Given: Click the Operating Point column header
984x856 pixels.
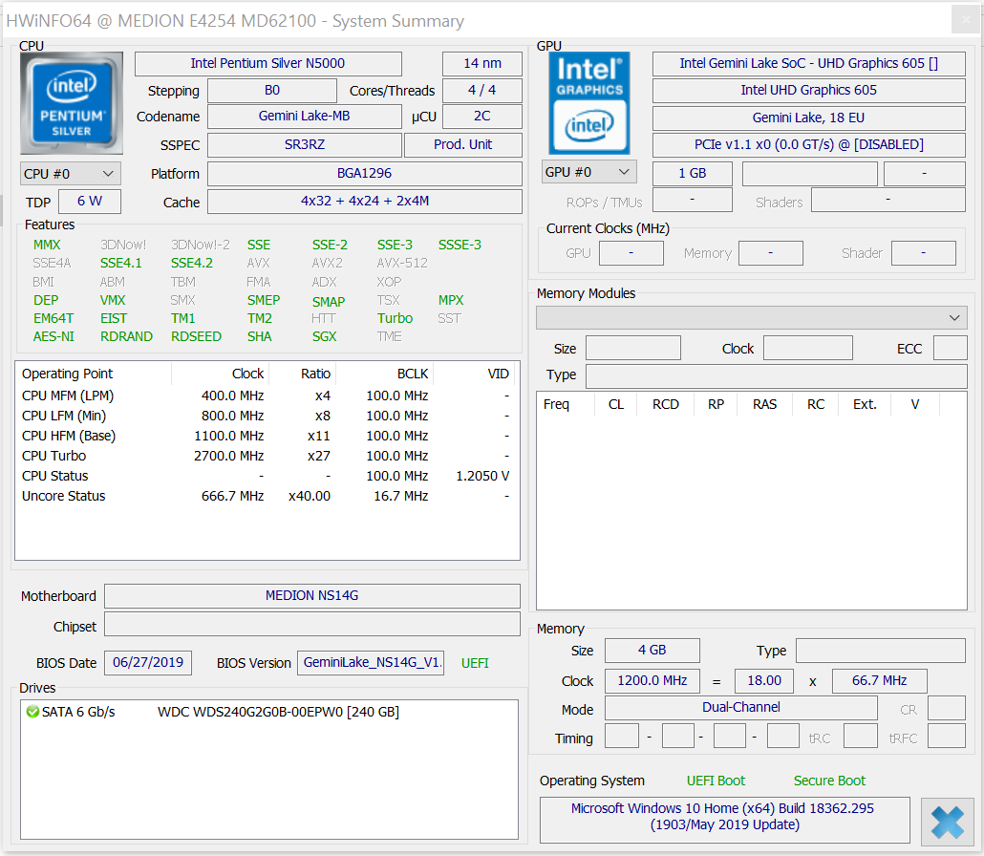Looking at the screenshot, I should click(94, 374).
